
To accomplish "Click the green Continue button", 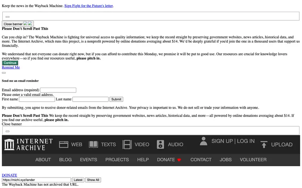I will click(x=10, y=63).
